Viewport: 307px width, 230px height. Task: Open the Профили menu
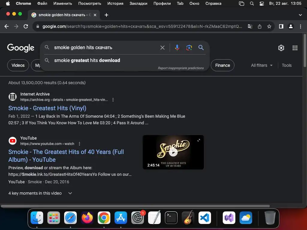pyautogui.click(x=162, y=4)
